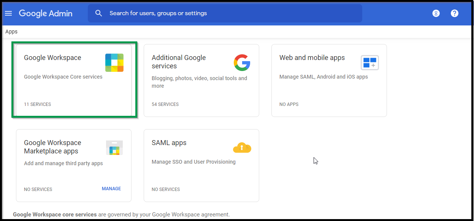Open the Google Workspace card title
Viewport: 474px width, 221px height.
[52, 58]
